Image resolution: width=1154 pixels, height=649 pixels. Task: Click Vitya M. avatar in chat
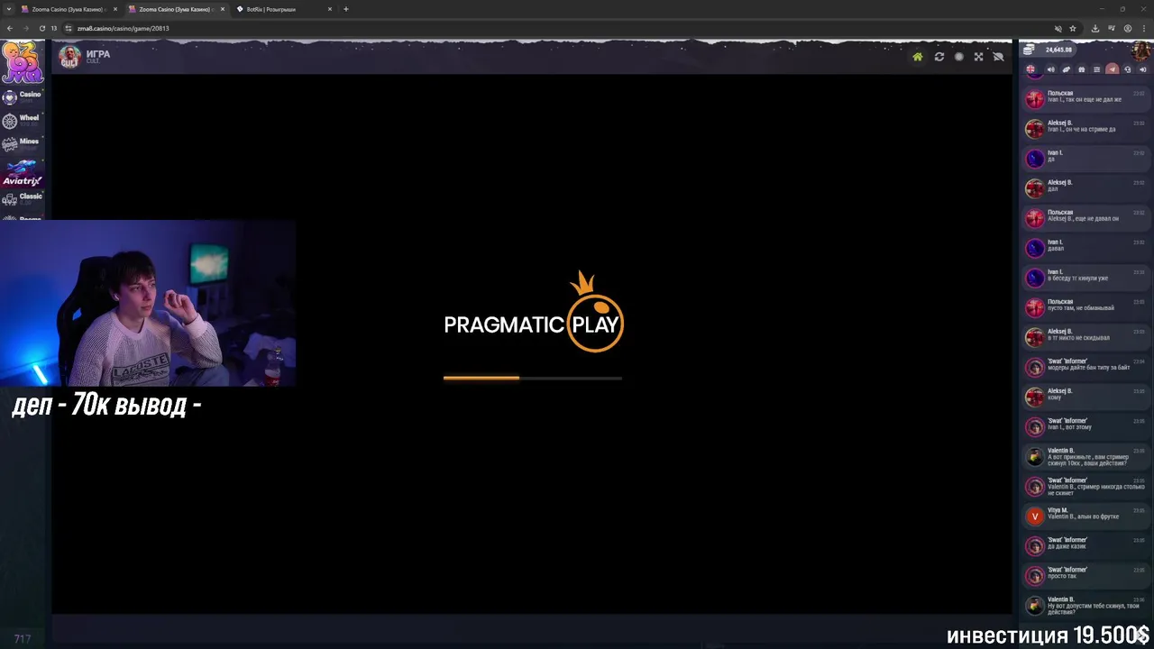[1035, 516]
